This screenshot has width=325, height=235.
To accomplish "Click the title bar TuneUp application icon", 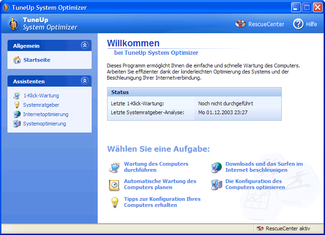I will 6,7.
